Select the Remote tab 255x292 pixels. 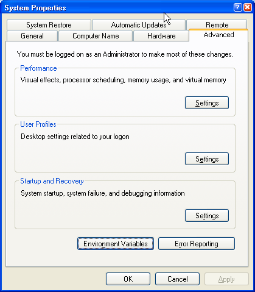217,25
